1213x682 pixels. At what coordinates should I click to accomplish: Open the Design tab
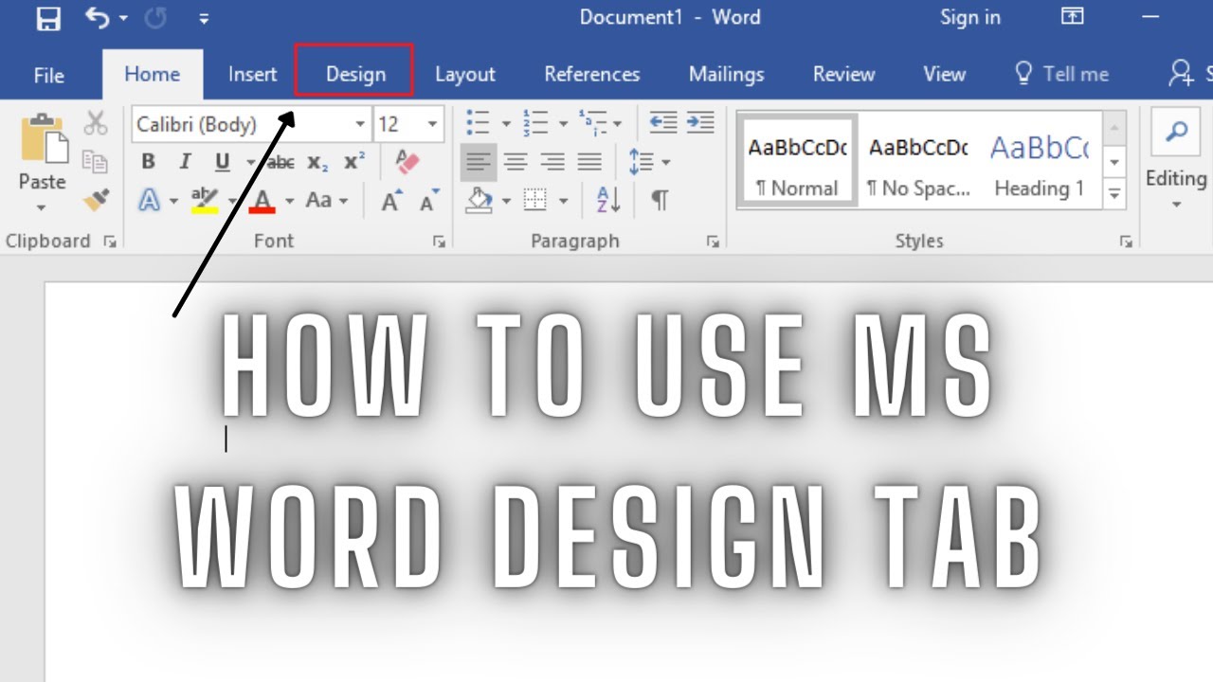click(x=355, y=74)
